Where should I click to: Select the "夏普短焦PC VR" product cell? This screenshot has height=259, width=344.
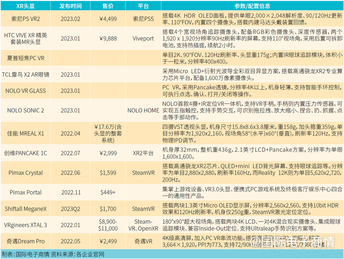25,58
